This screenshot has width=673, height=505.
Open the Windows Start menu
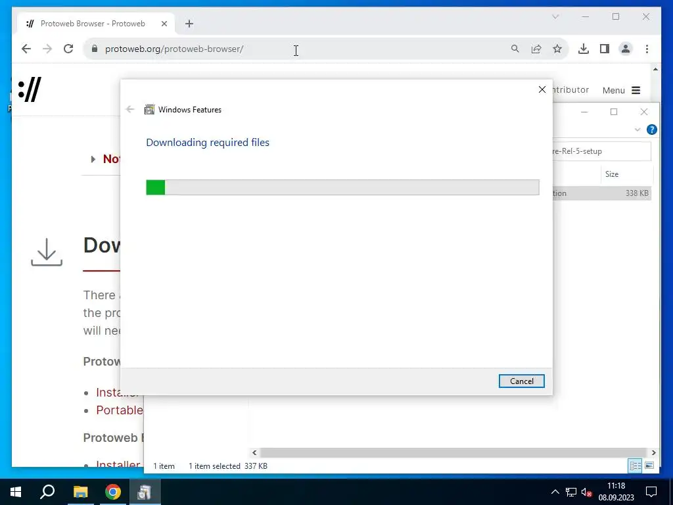[x=16, y=492]
